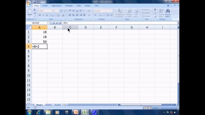
Task: Select column header D
Action: pos(86,27)
